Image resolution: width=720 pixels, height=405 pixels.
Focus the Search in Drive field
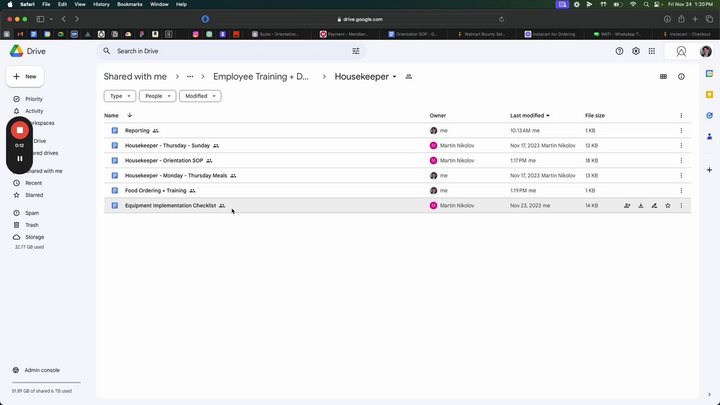231,51
